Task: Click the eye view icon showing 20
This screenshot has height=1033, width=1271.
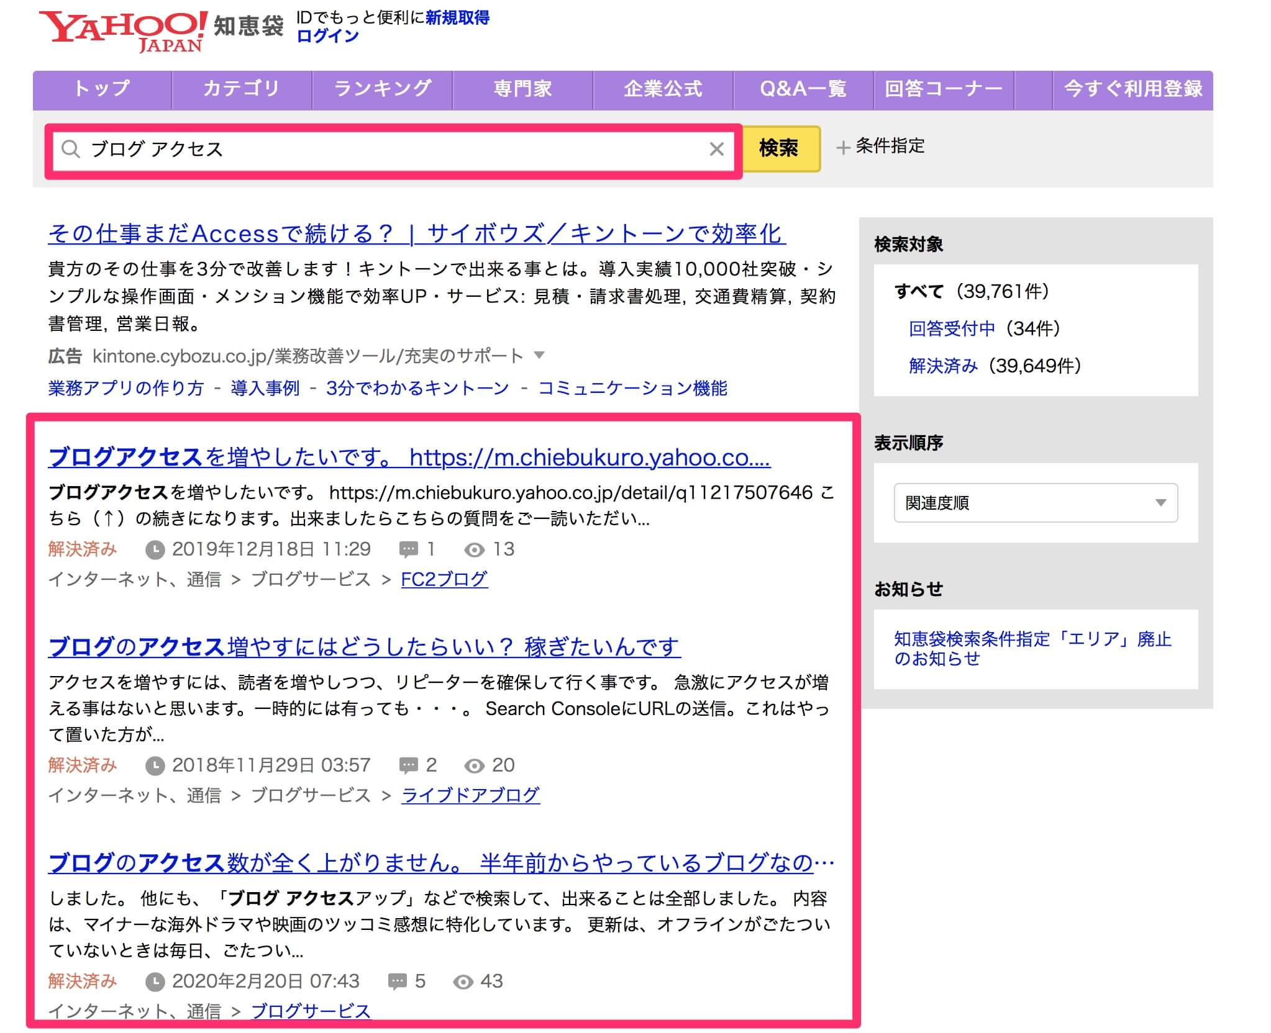Action: (474, 765)
